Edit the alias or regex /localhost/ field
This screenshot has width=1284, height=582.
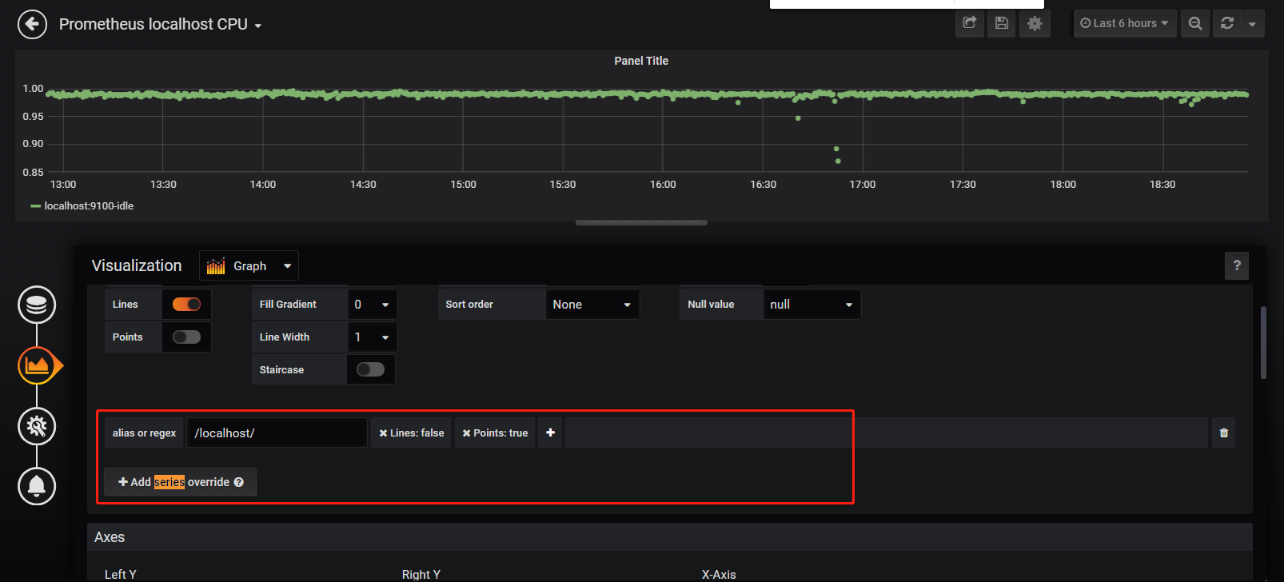click(277, 433)
